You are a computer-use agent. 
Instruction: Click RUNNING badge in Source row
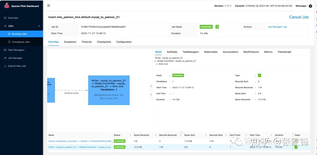(x=119, y=141)
